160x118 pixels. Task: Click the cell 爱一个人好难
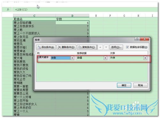click(34, 97)
